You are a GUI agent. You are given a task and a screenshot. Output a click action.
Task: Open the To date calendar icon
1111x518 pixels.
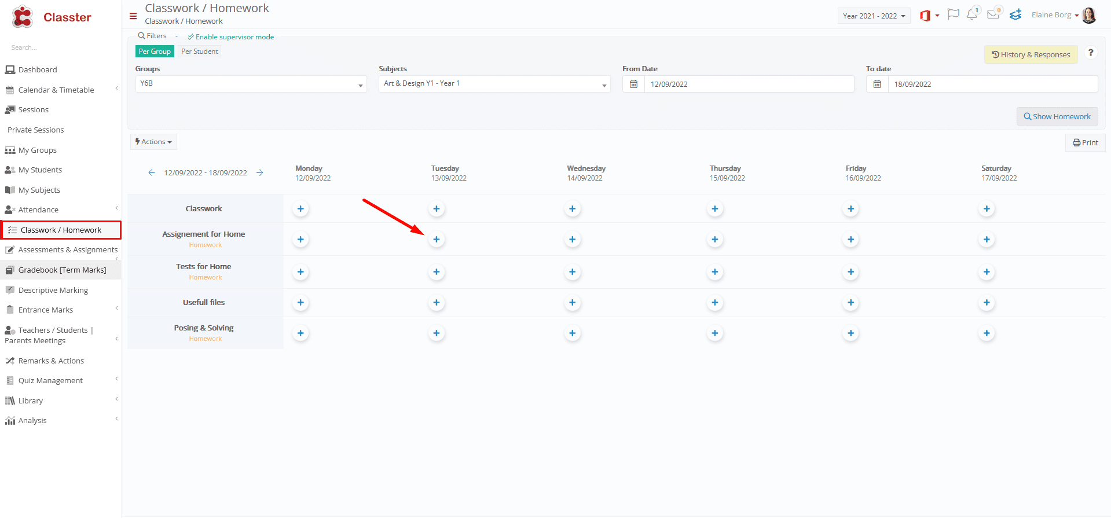(x=877, y=84)
